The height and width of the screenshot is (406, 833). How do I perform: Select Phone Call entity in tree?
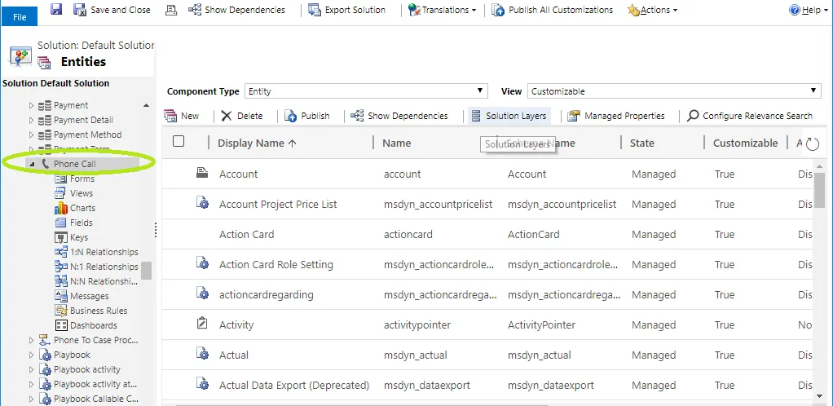pos(75,164)
